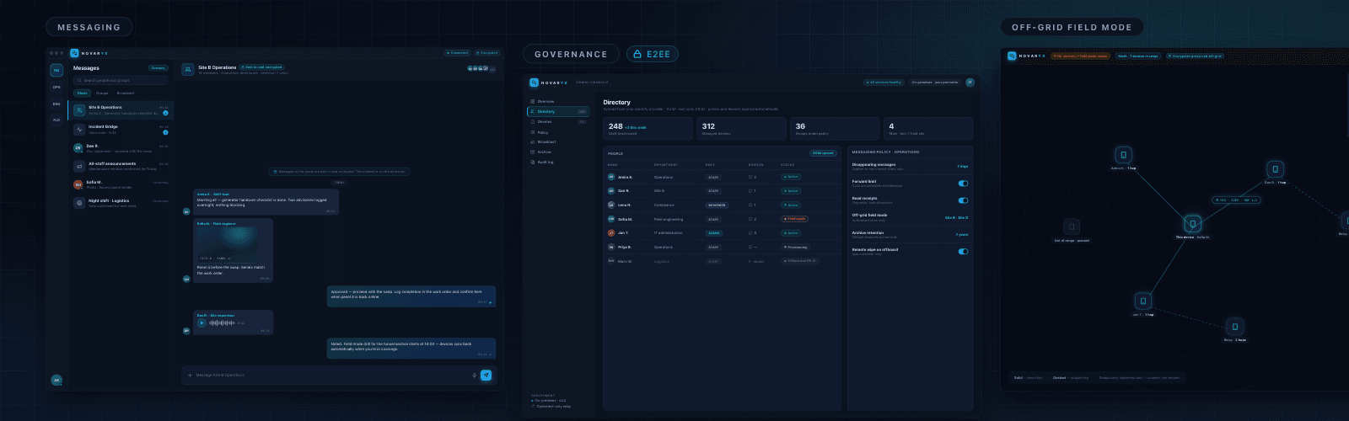Viewport: 1349px width, 421px height.
Task: Click the This device Sofia M. node
Action: [x=1192, y=224]
